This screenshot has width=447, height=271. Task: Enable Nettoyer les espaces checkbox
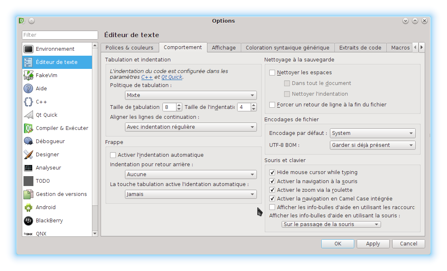pos(272,73)
